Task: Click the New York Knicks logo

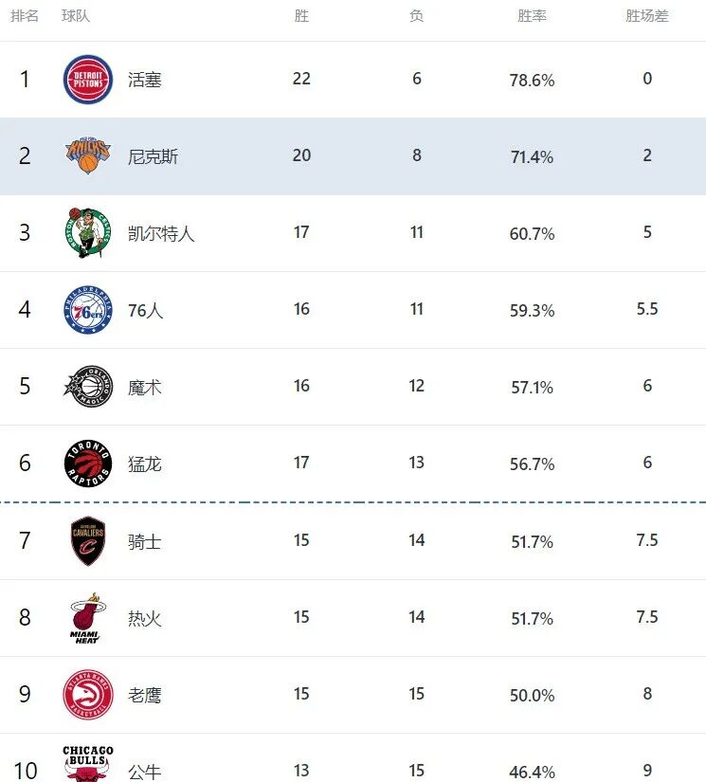Action: coord(88,155)
